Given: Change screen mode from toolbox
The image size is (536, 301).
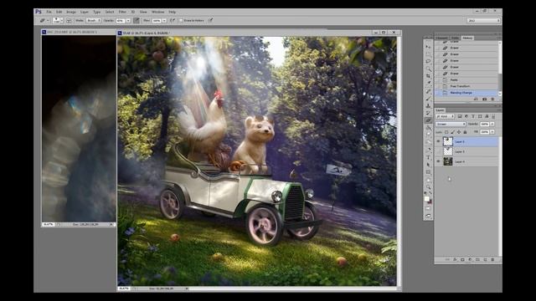Looking at the screenshot, I should click(428, 216).
